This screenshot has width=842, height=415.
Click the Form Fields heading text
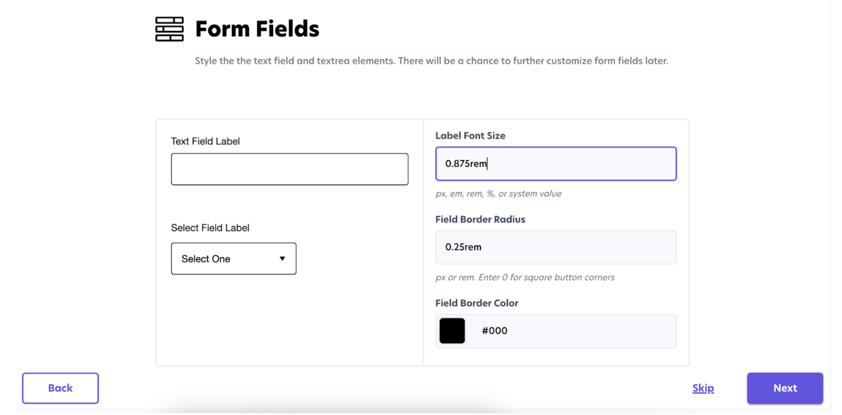pyautogui.click(x=257, y=29)
